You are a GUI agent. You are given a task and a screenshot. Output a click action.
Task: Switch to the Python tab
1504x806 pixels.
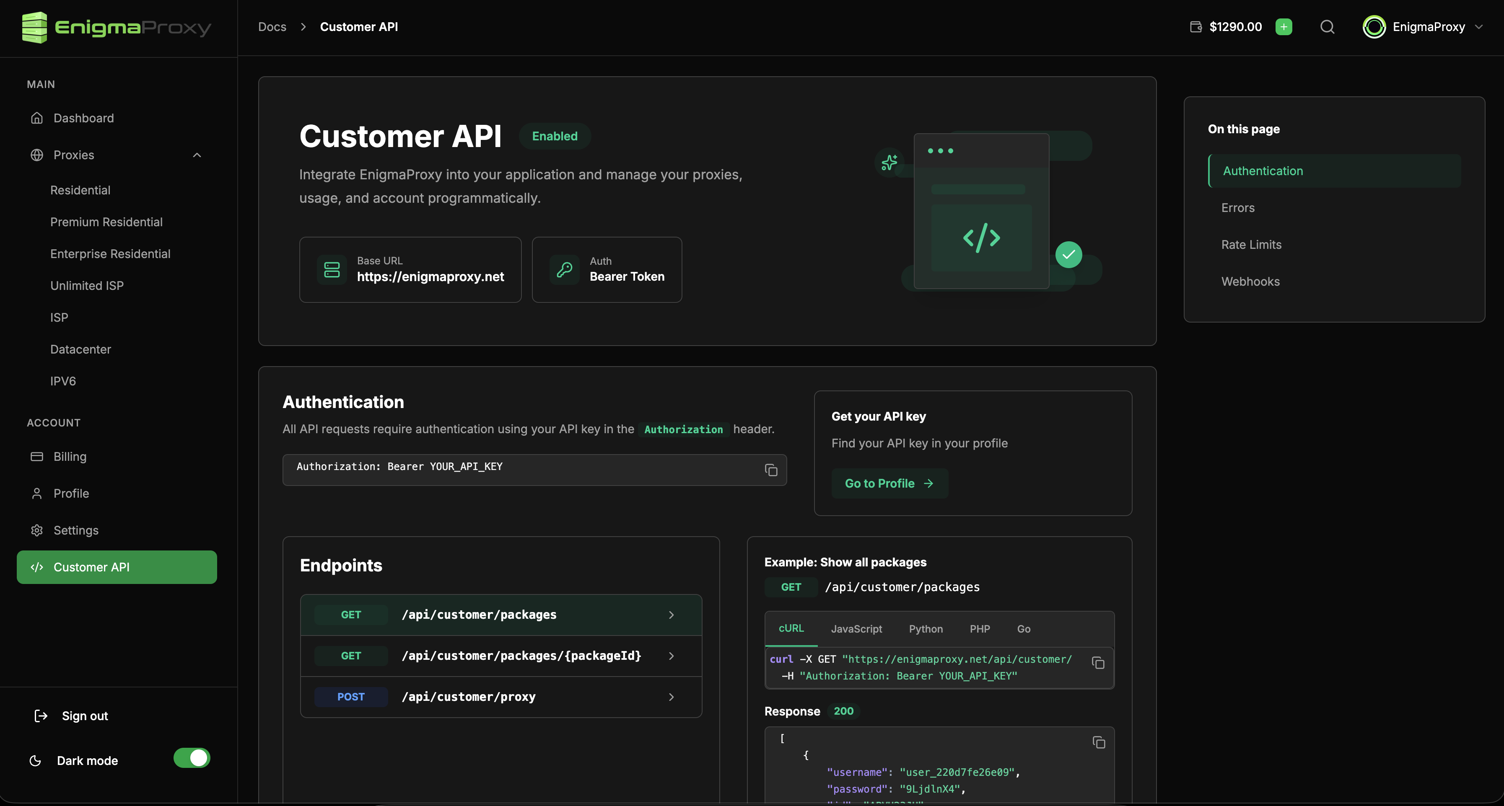tap(926, 628)
